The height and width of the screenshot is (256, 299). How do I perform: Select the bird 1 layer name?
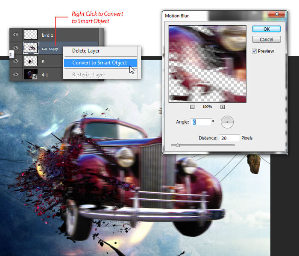pyautogui.click(x=47, y=35)
